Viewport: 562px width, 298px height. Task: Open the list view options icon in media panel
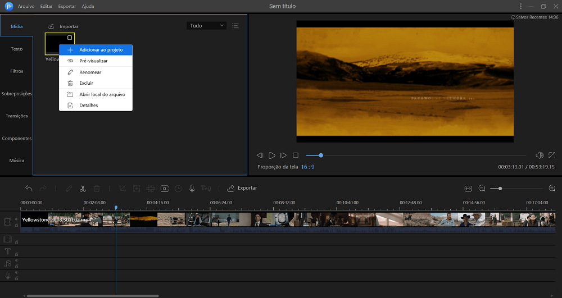[x=235, y=26]
